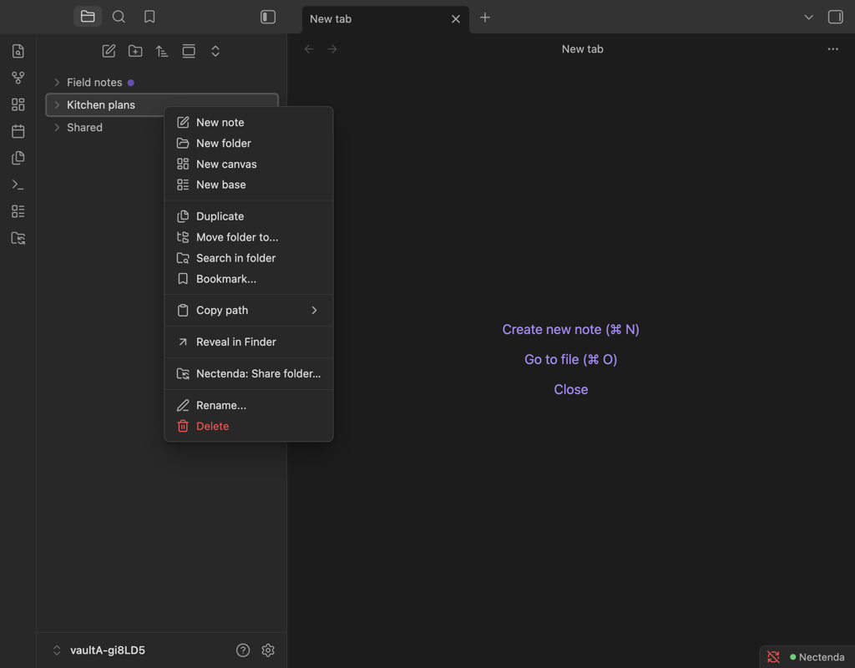Open quick switcher ribbon icon
The width and height of the screenshot is (855, 668).
[18, 51]
